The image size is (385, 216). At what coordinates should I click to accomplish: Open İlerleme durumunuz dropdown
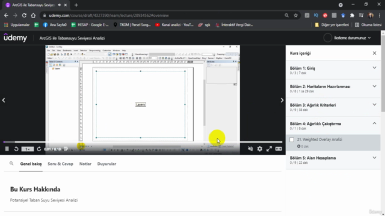point(353,38)
